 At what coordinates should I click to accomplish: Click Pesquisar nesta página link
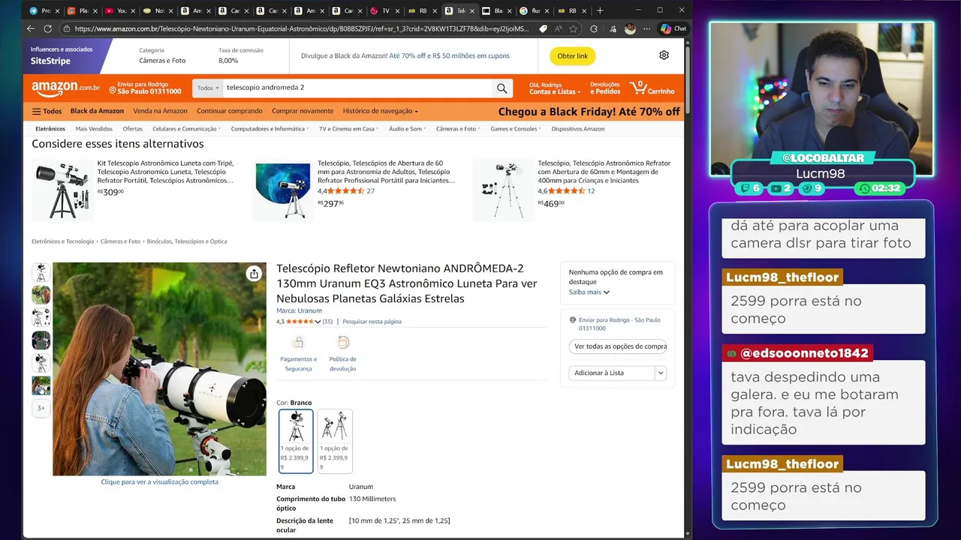[372, 322]
